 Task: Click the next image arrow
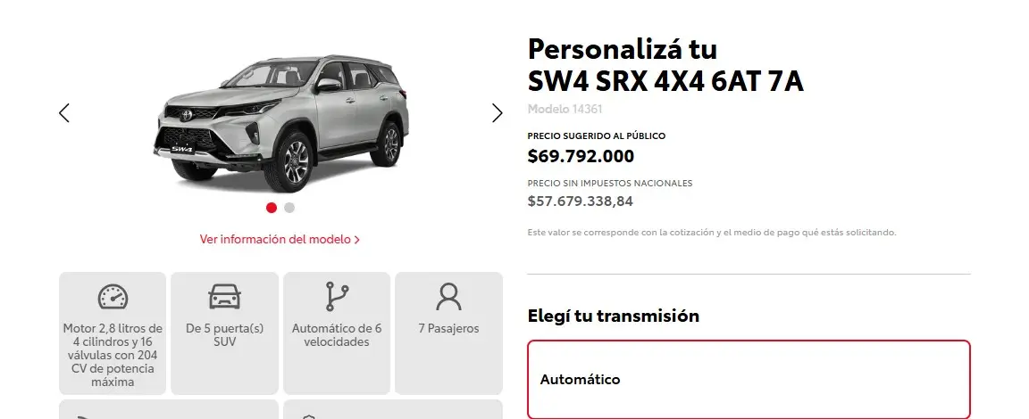(498, 113)
